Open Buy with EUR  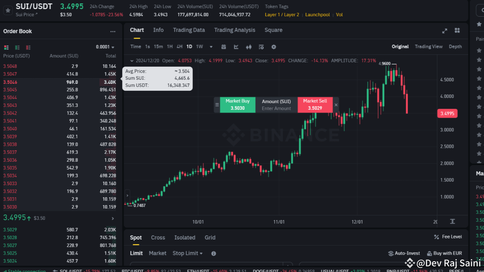(445, 253)
